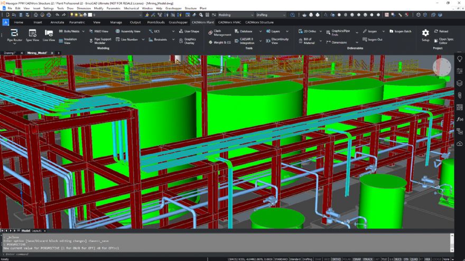The image size is (465, 261).
Task: Switch to the Annotate ribbon tab
Action: pos(57,22)
